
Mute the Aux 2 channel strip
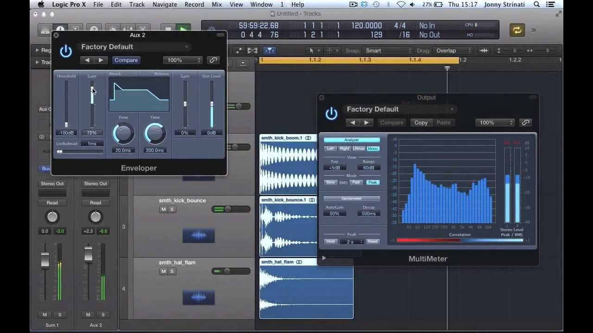pyautogui.click(x=88, y=315)
